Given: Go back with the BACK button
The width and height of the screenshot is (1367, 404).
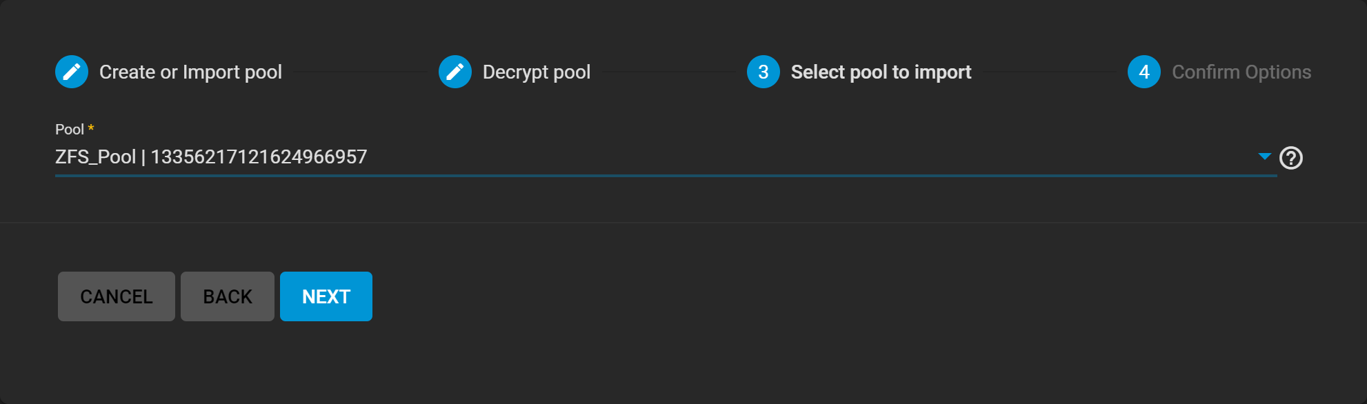Looking at the screenshot, I should 228,296.
